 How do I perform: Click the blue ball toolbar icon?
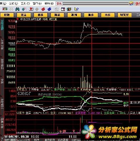click(49, 9)
